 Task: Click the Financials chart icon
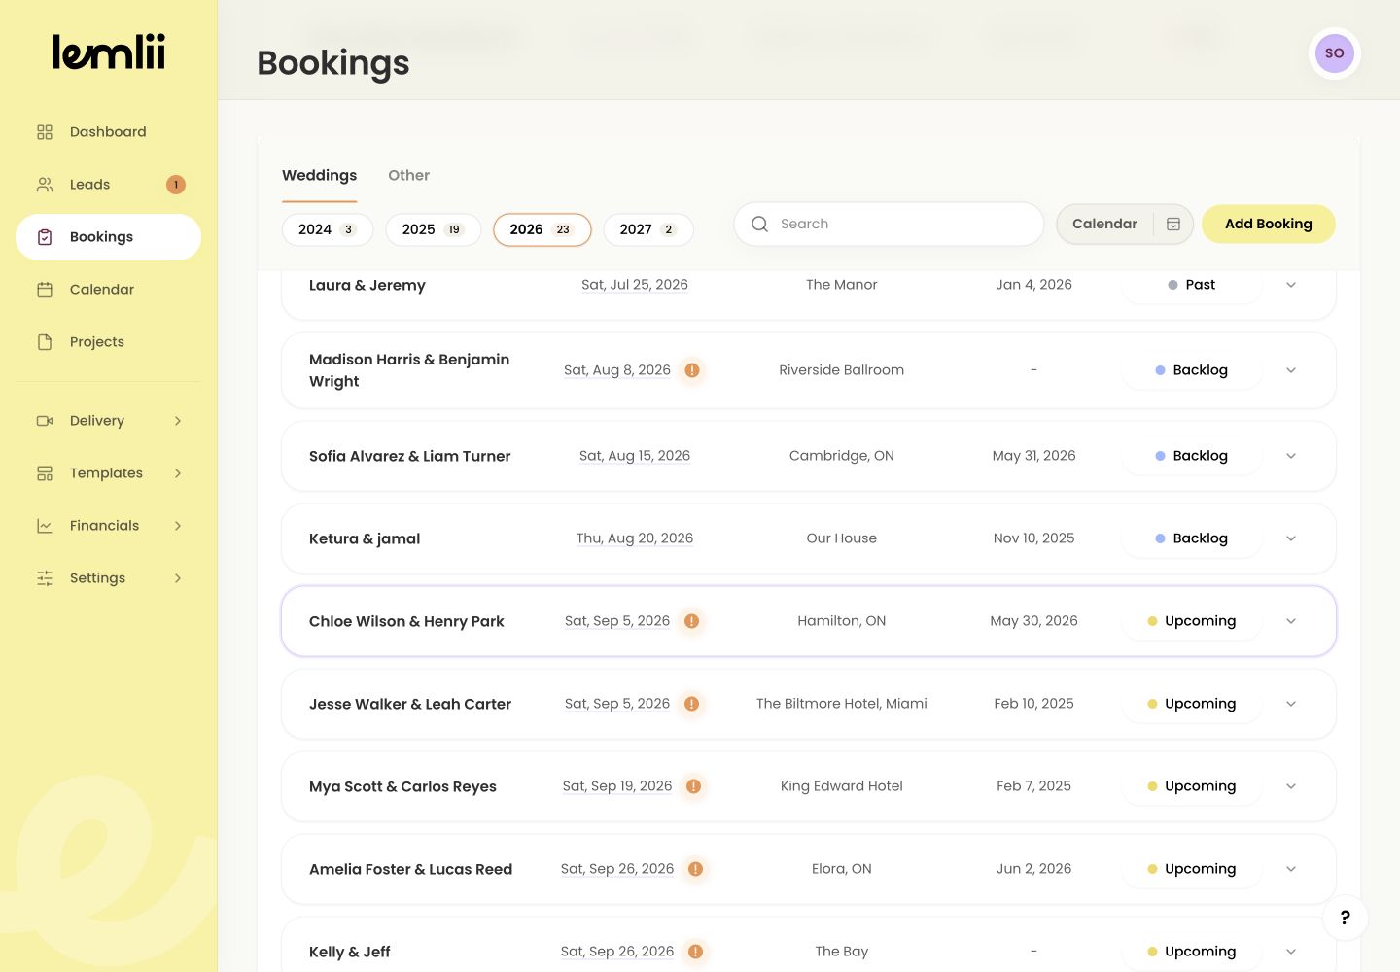click(x=45, y=526)
